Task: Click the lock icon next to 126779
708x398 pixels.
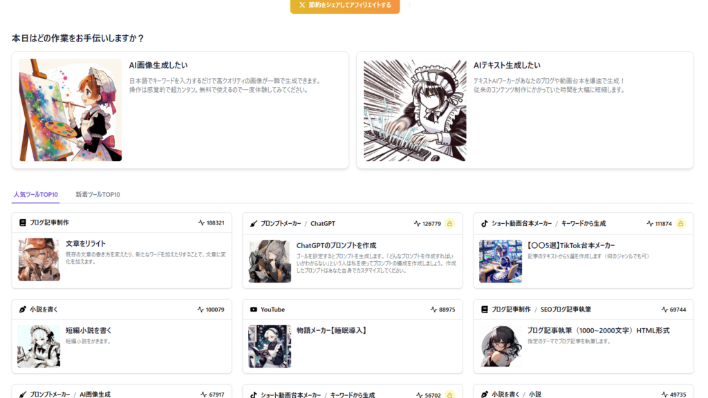Action: (x=449, y=224)
